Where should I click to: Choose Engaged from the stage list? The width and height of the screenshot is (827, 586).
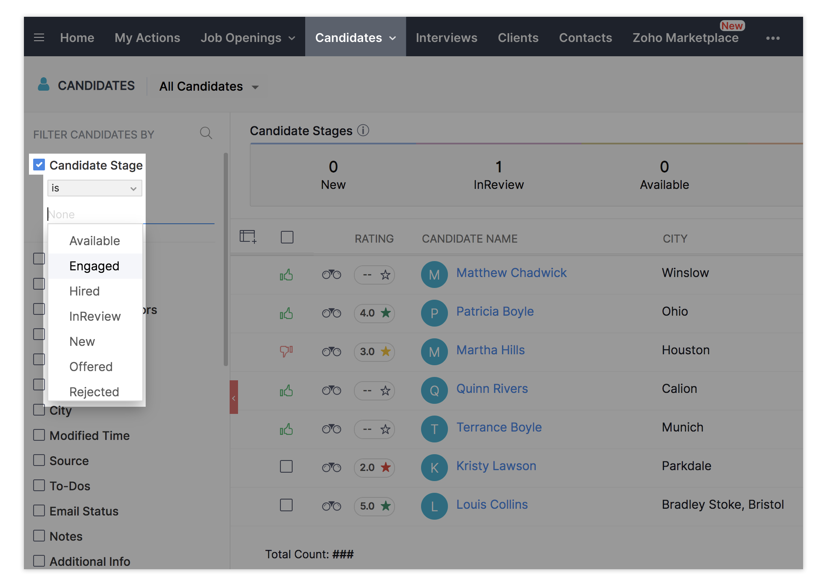tap(94, 266)
